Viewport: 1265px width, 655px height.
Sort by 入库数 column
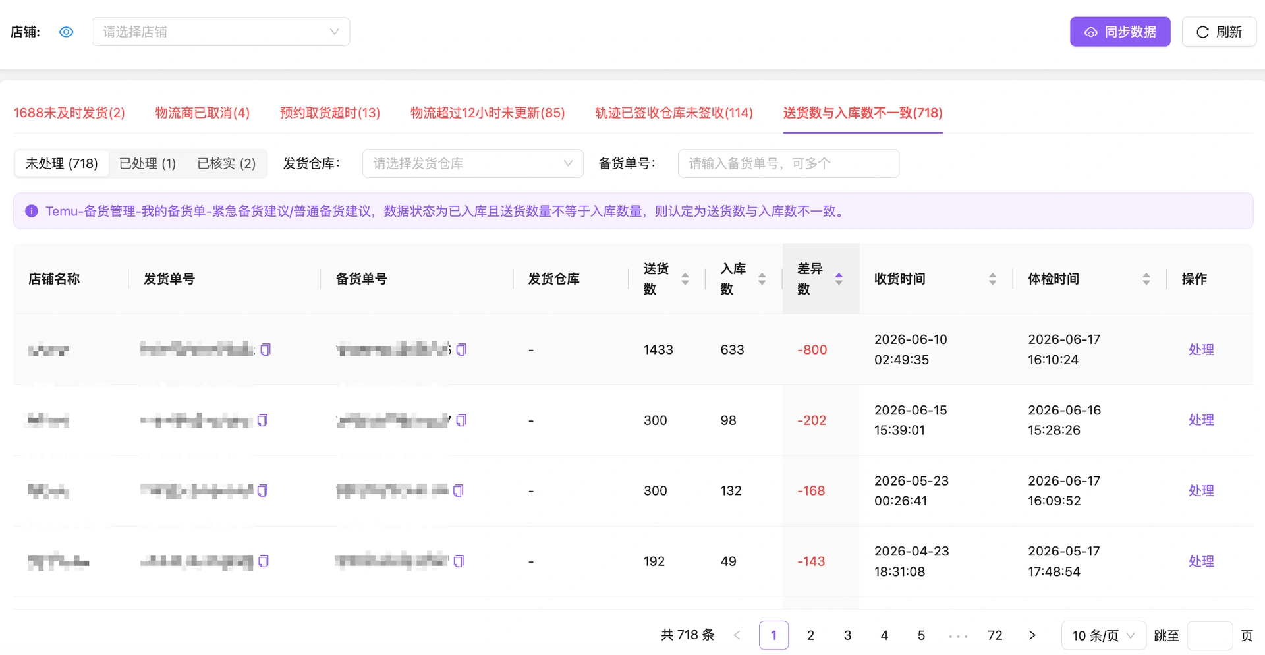click(762, 279)
